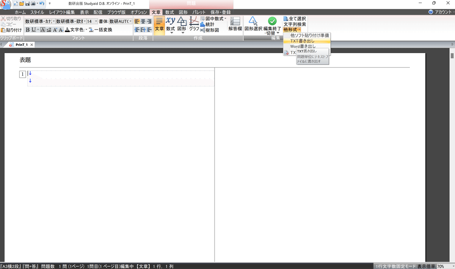Select the 文章 text creation tool
This screenshot has height=269, width=455.
(159, 25)
